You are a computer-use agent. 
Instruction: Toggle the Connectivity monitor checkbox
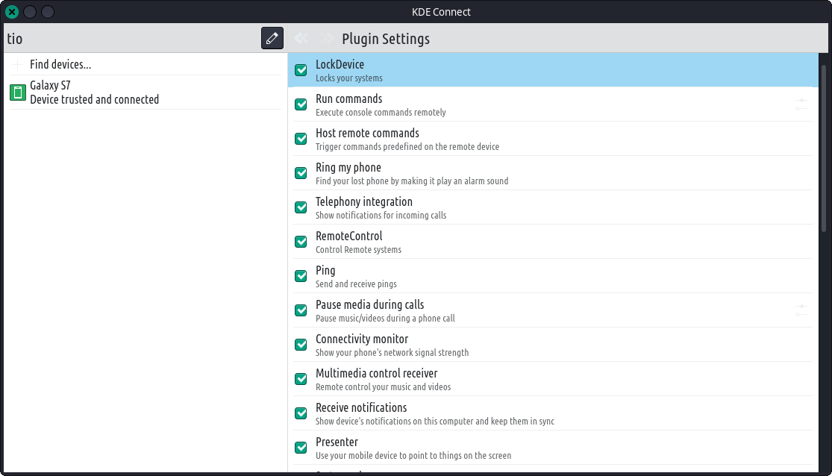point(301,345)
